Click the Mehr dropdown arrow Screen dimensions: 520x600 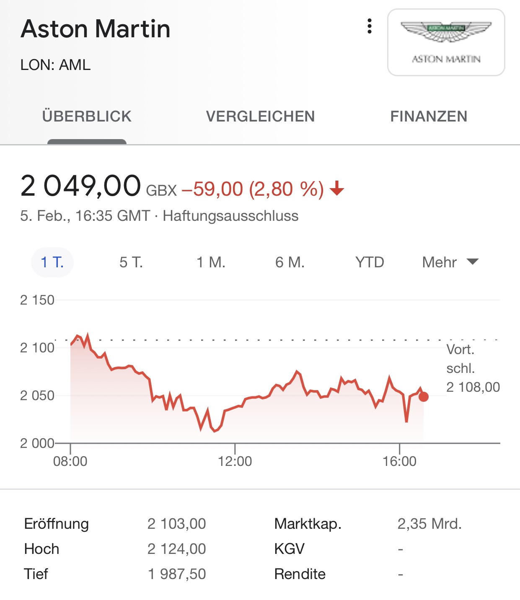(473, 262)
